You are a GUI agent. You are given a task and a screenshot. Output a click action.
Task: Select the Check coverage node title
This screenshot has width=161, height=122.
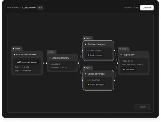96,74
